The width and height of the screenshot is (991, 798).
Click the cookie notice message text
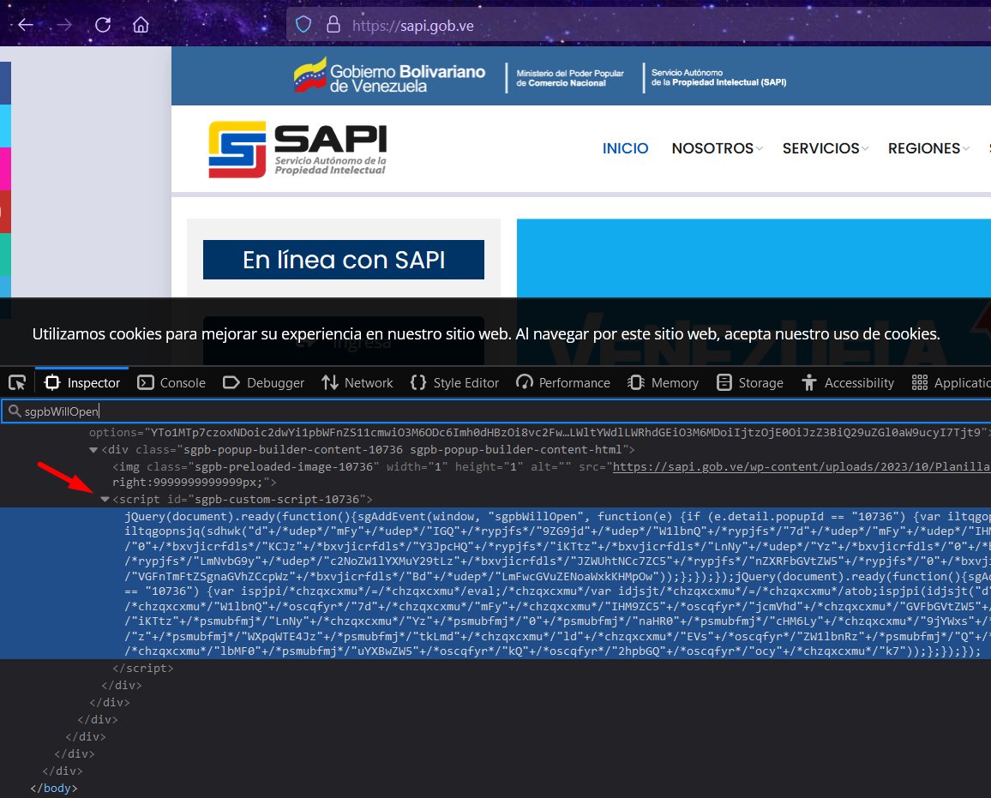pos(486,333)
